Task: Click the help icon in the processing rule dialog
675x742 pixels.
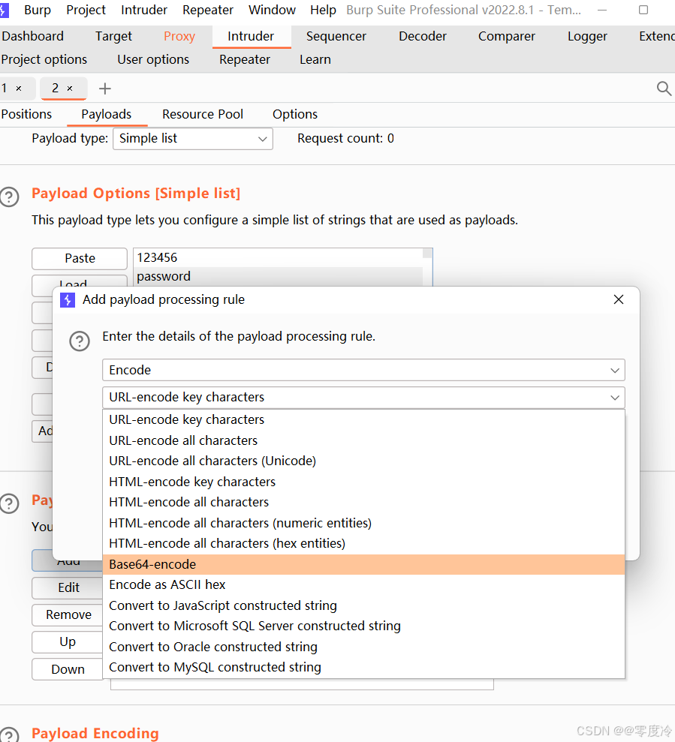Action: pos(80,341)
